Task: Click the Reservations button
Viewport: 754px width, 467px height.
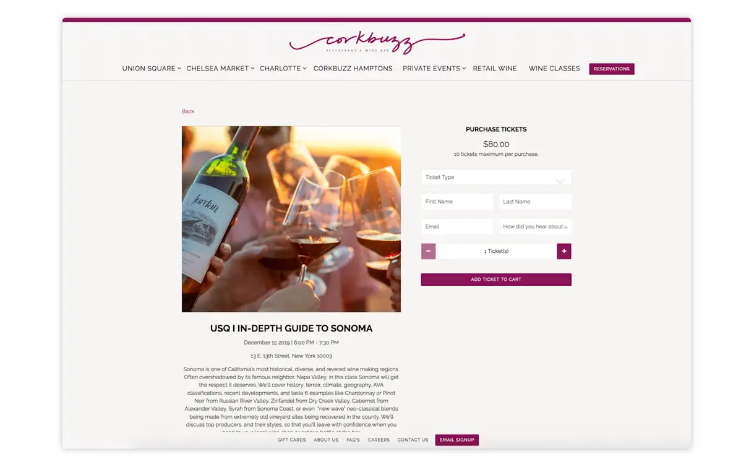Action: tap(612, 69)
